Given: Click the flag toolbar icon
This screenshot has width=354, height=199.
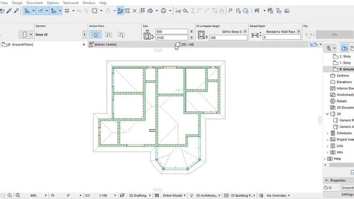Looking at the screenshot, I should [x=231, y=11].
